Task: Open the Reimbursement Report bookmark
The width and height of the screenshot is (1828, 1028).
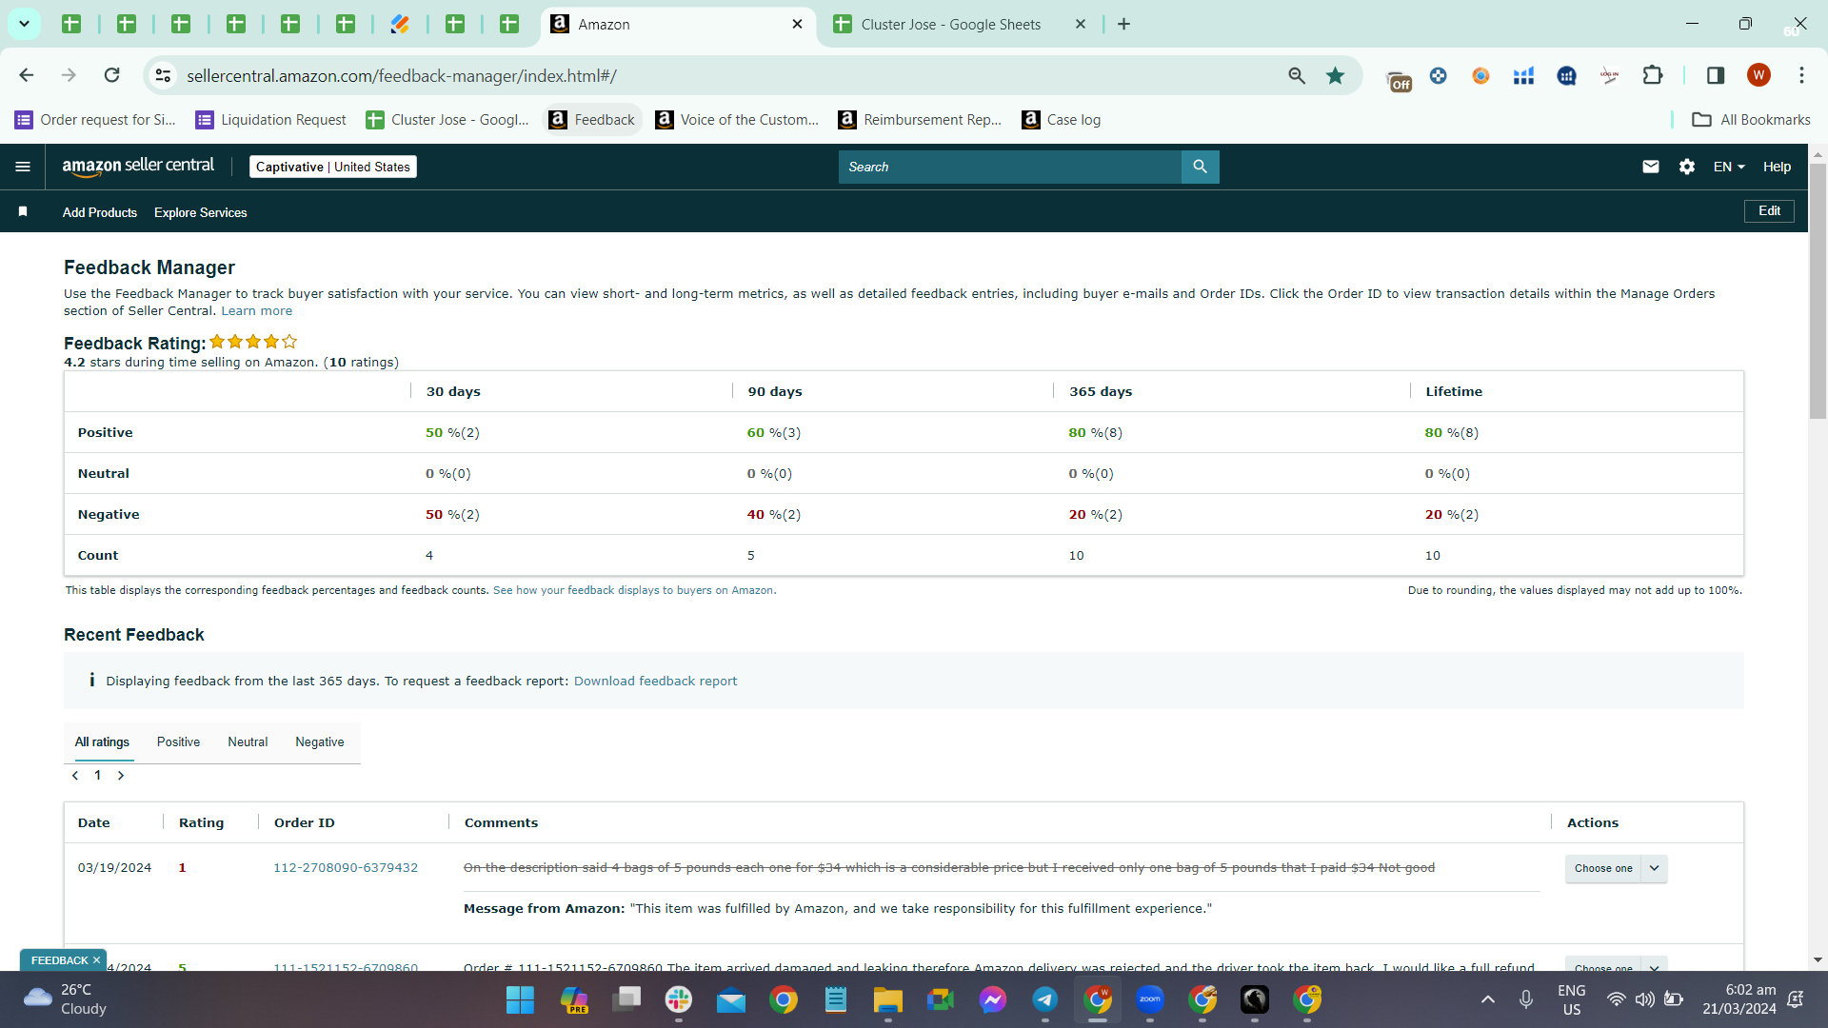Action: pyautogui.click(x=920, y=120)
